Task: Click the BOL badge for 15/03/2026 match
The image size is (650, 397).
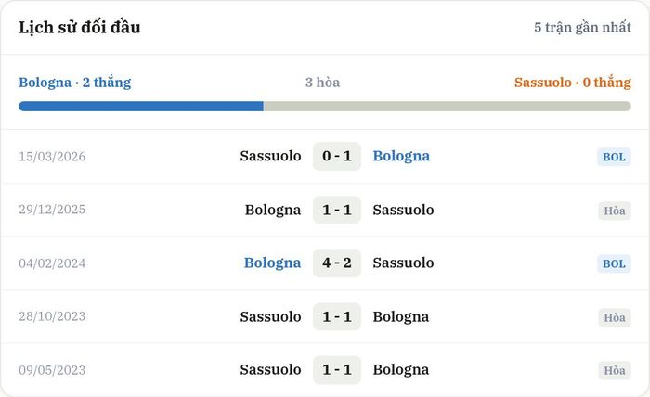Action: [x=614, y=157]
